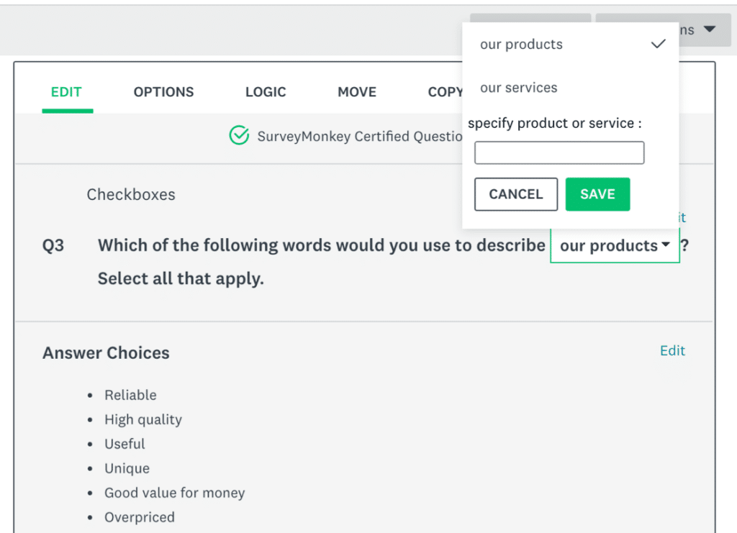This screenshot has width=737, height=533.
Task: Click the Edit link beside Answer Choices
Action: 672,351
